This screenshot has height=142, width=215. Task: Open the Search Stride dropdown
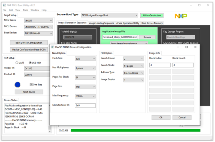(134, 66)
